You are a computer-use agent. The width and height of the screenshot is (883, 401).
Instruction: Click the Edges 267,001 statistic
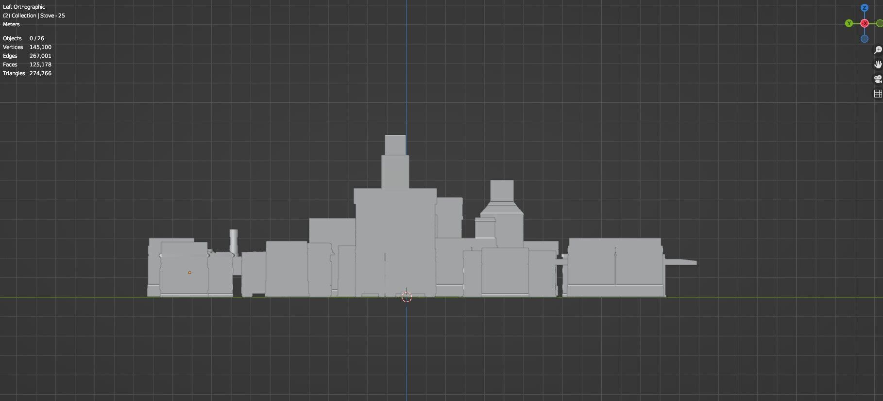(27, 56)
